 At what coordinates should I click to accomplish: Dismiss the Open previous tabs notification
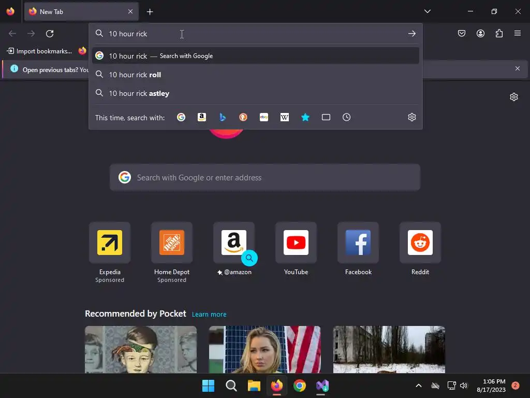coord(518,69)
